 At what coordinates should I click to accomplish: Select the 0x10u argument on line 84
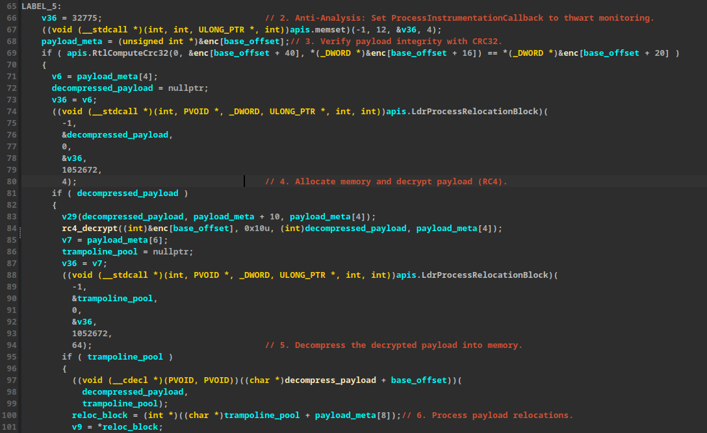(x=257, y=229)
